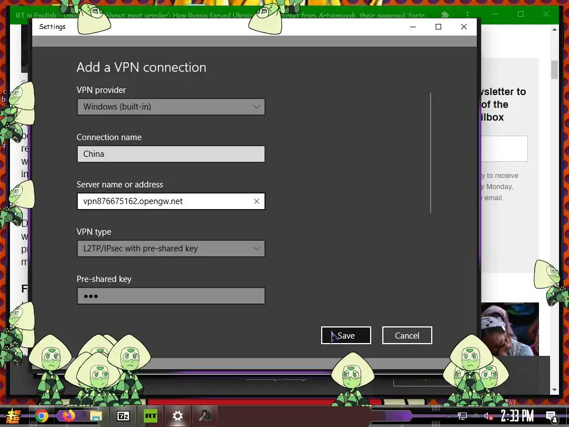569x427 pixels.
Task: Open the network status tray icon
Action: click(x=462, y=416)
